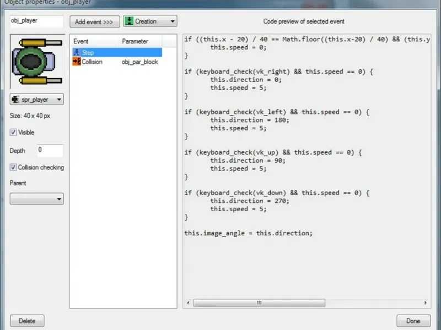Click the green Creation event icon
441x330 pixels.
[129, 21]
